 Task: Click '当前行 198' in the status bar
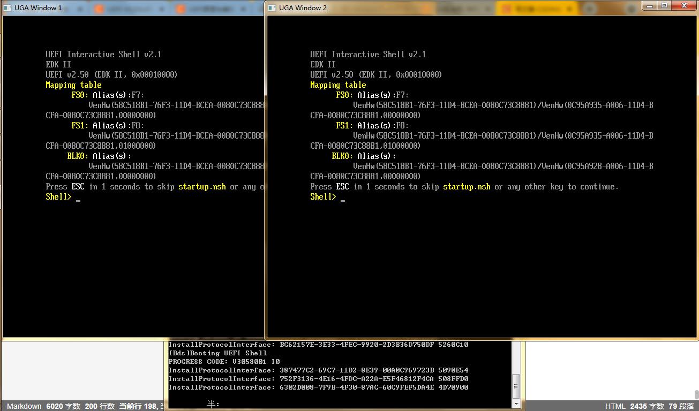[138, 406]
